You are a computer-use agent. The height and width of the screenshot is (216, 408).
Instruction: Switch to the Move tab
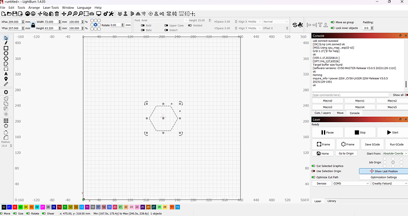point(340,113)
